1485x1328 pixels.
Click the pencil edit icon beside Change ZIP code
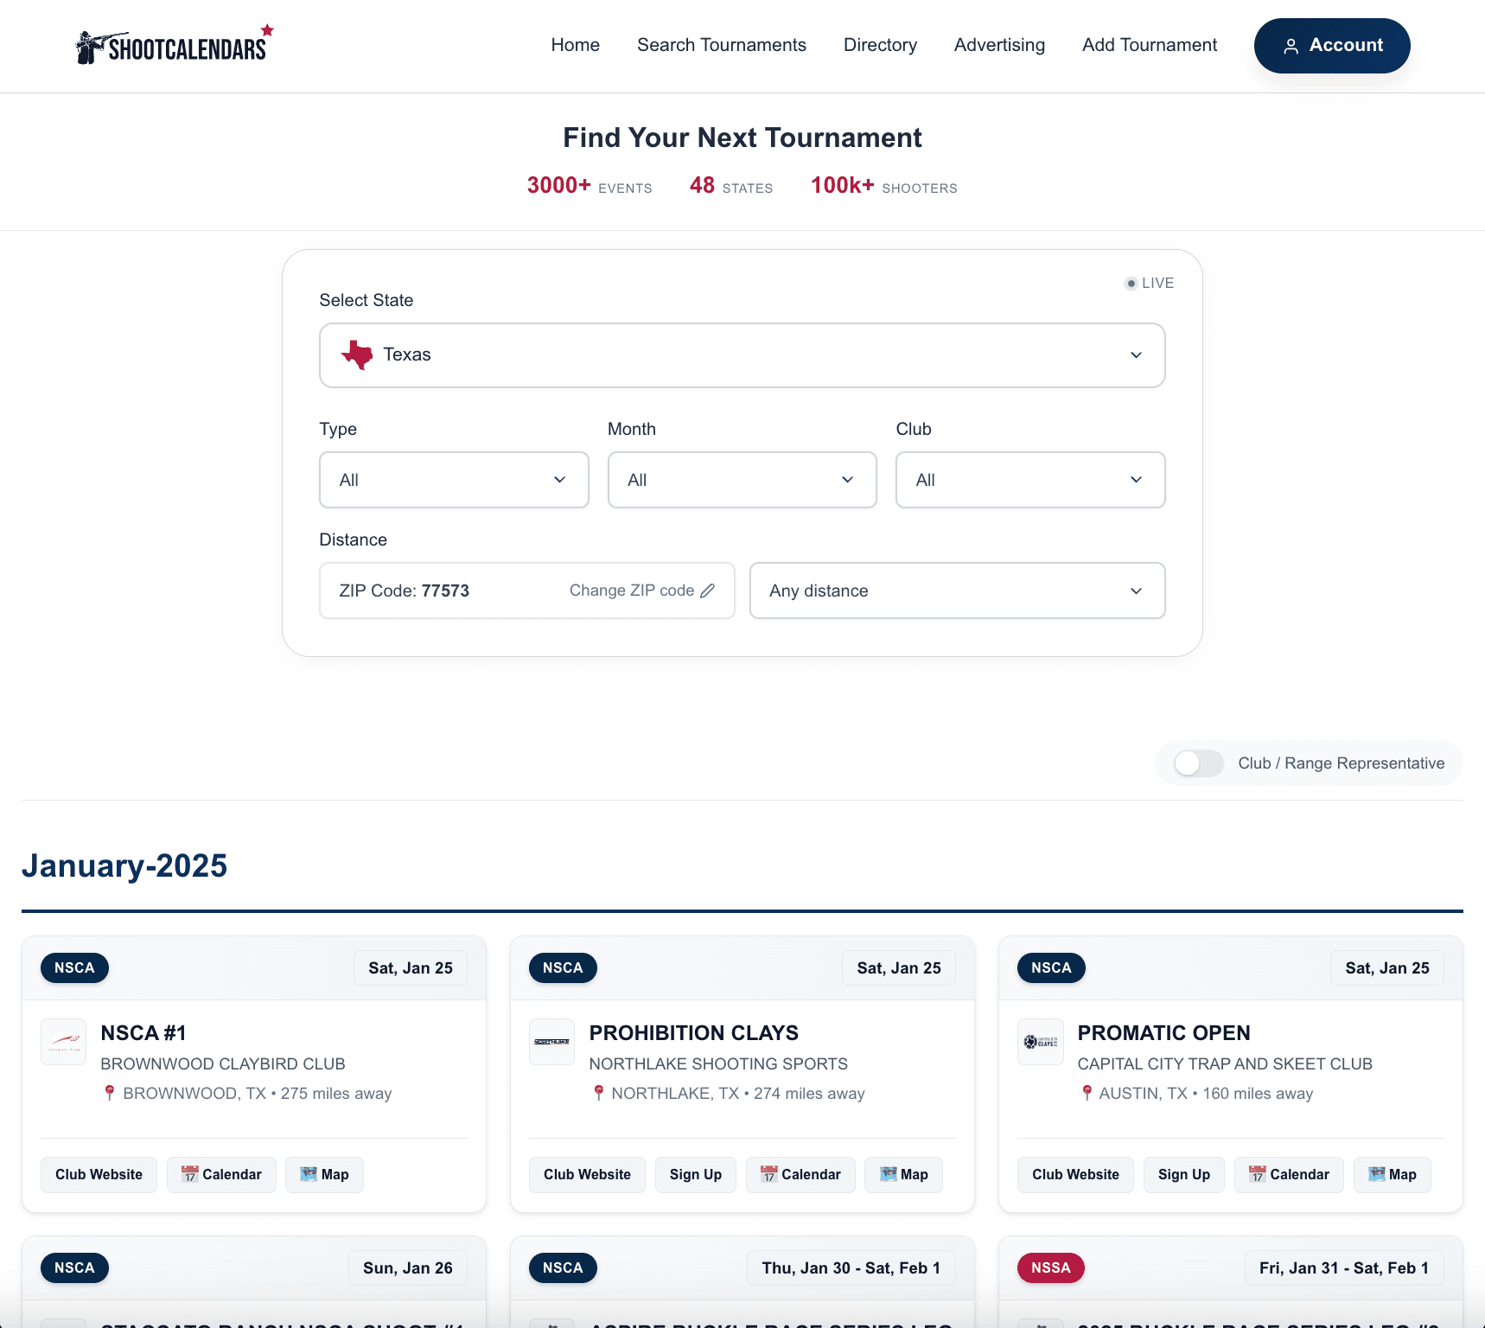[x=707, y=591]
